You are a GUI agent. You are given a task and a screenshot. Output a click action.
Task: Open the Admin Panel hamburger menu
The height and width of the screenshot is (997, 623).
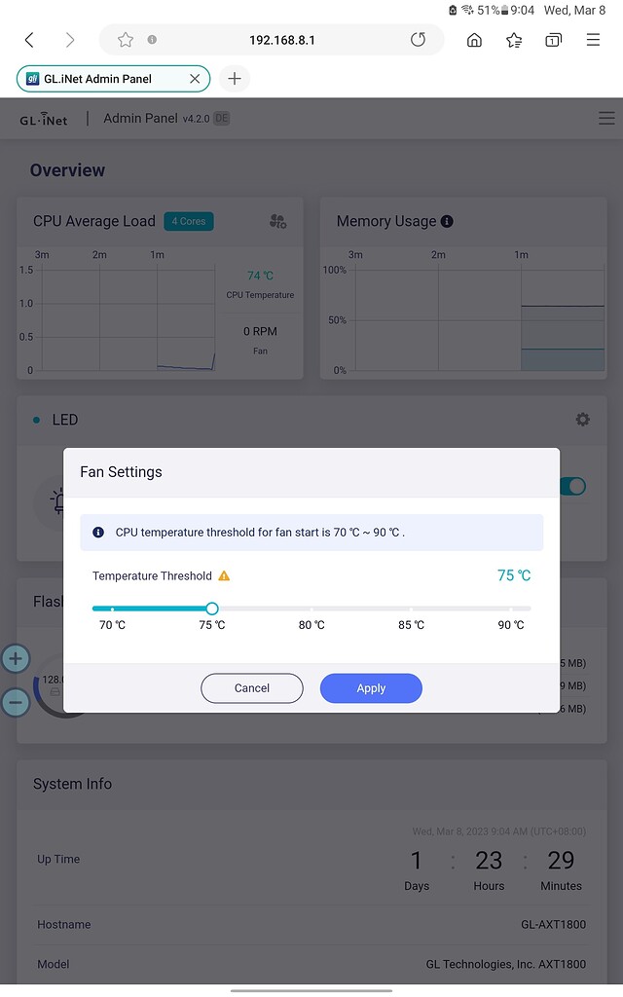click(605, 119)
